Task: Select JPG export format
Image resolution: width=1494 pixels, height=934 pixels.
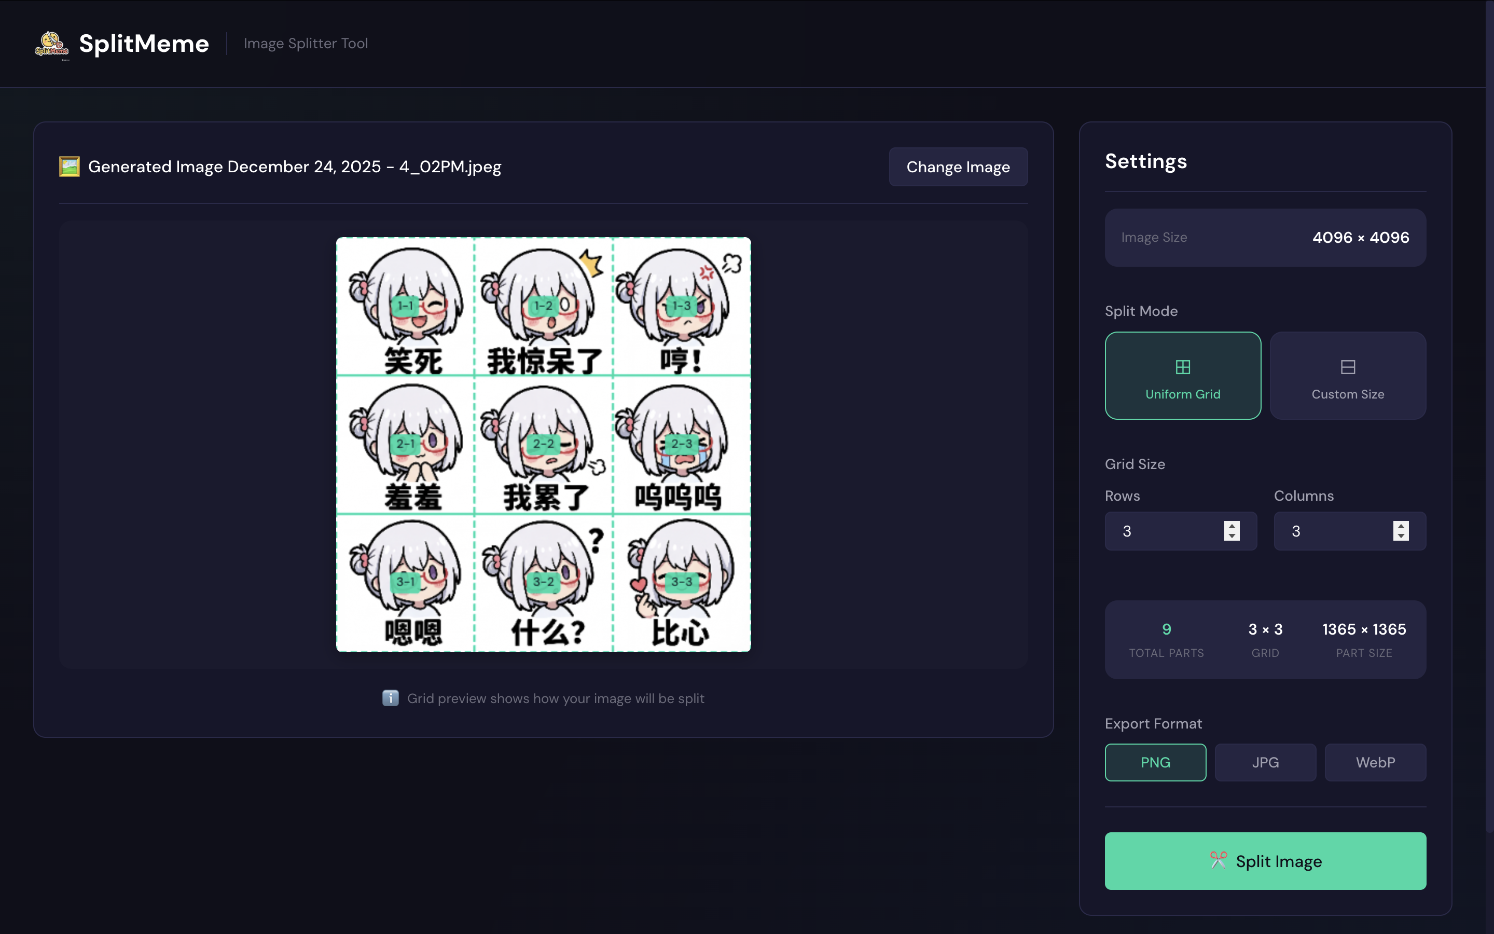Action: click(x=1265, y=762)
